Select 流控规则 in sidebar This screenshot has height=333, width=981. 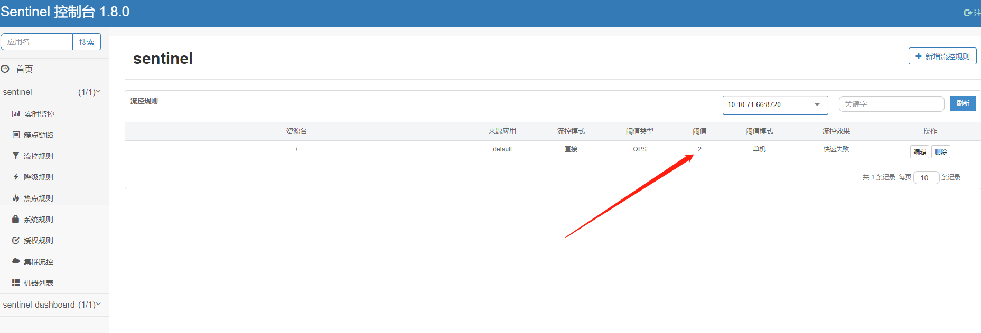click(38, 156)
